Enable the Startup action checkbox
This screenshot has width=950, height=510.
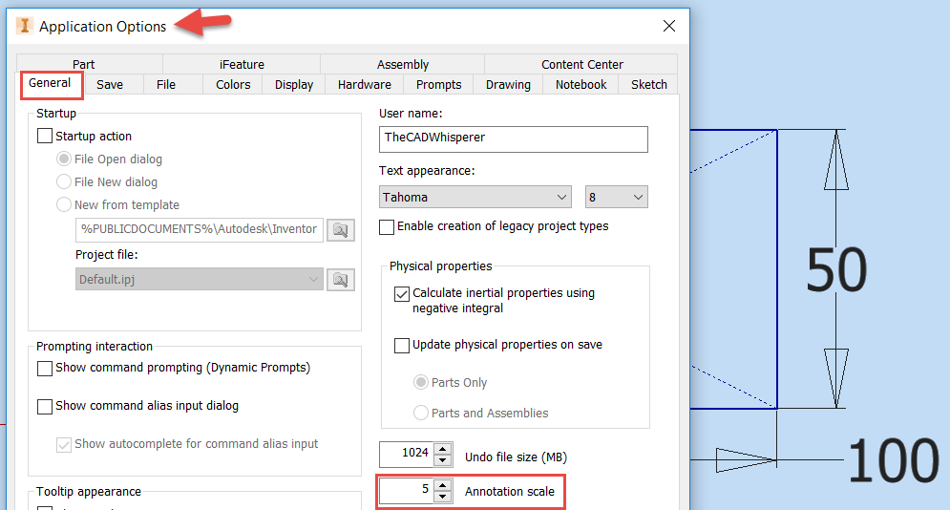click(x=45, y=136)
